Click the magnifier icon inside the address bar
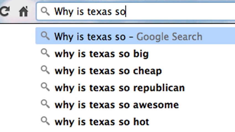 (x=45, y=12)
